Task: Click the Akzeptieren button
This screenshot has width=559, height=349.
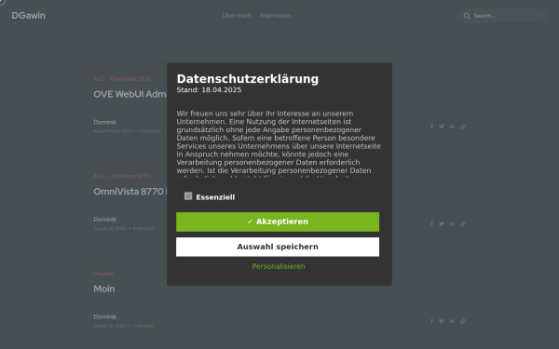Action: pos(278,221)
